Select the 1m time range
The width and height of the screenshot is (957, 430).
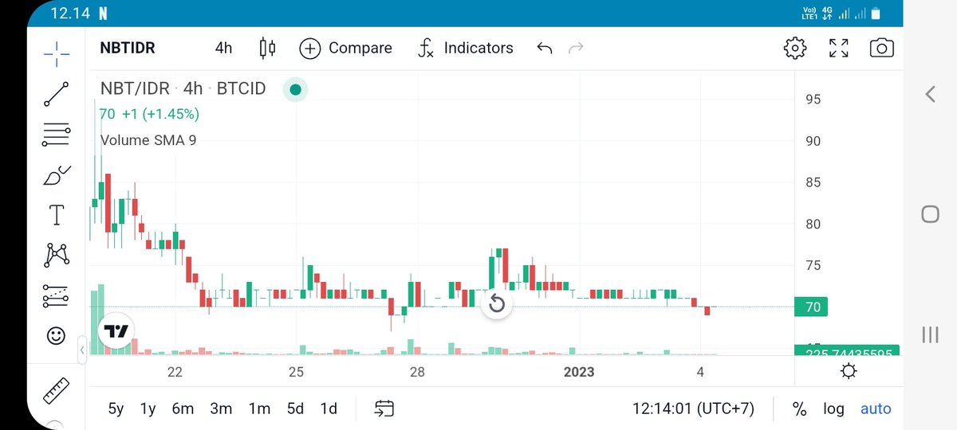coord(259,408)
